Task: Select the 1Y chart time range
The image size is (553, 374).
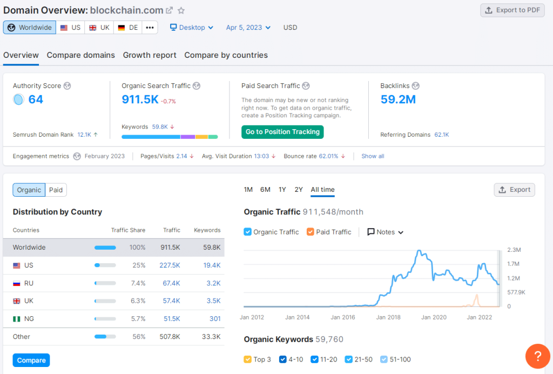Action: [x=282, y=190]
